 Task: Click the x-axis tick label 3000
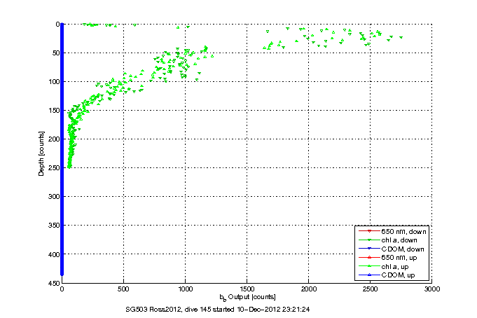[432, 289]
